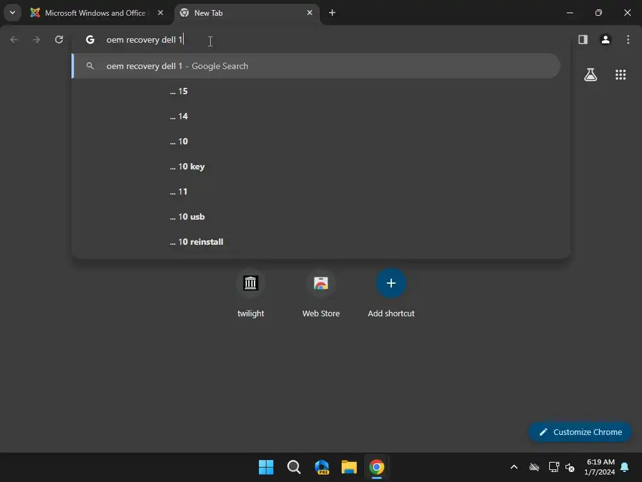This screenshot has width=642, height=482.
Task: Toggle the Chrome side panel
Action: click(x=582, y=40)
